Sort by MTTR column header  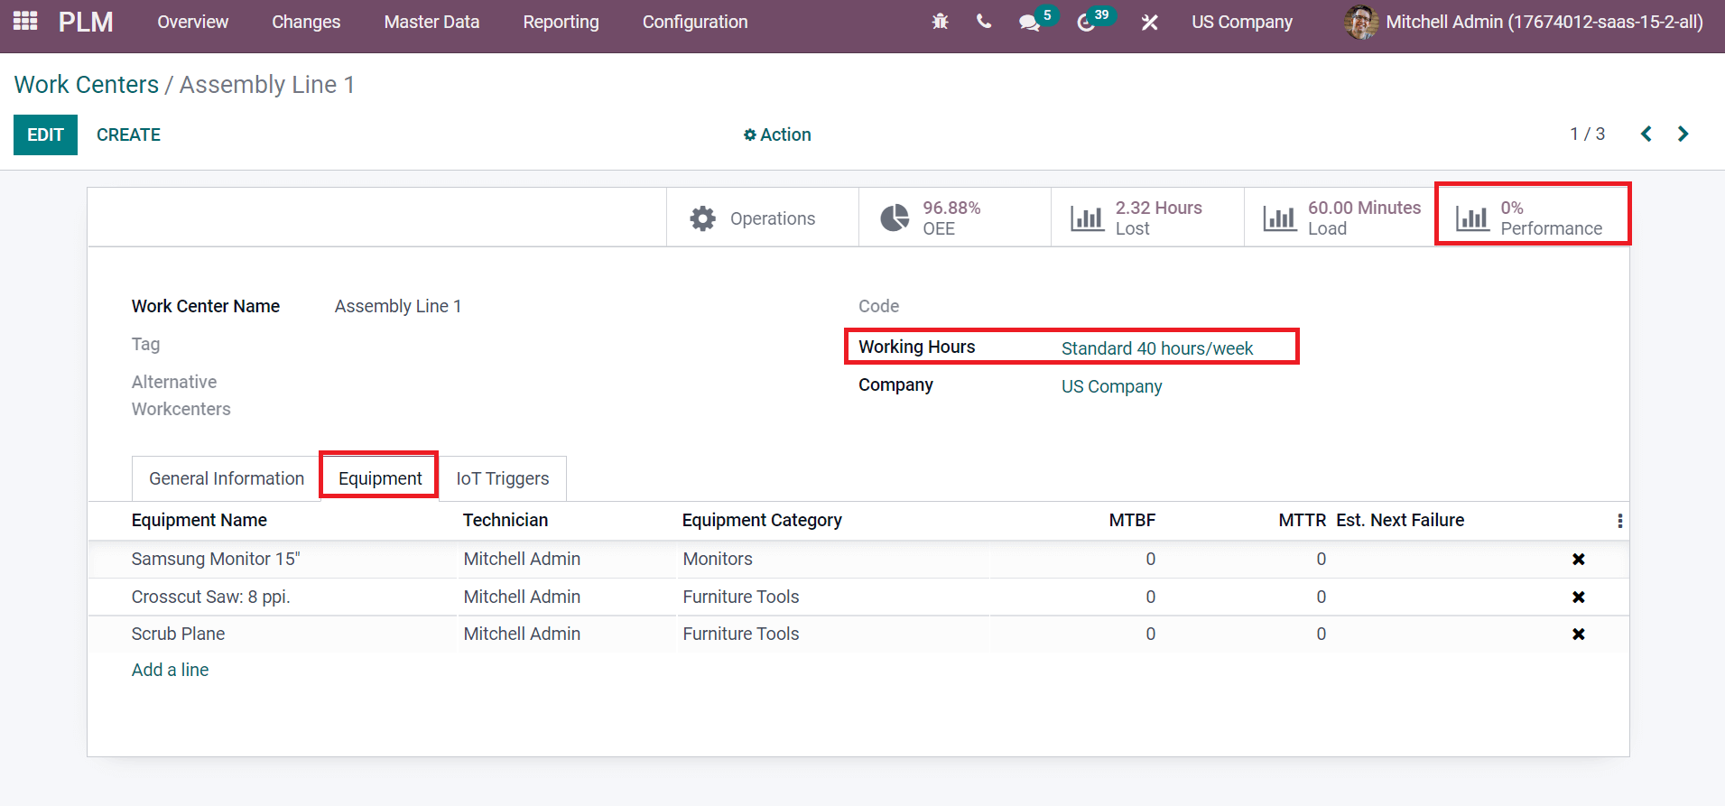[1302, 520]
